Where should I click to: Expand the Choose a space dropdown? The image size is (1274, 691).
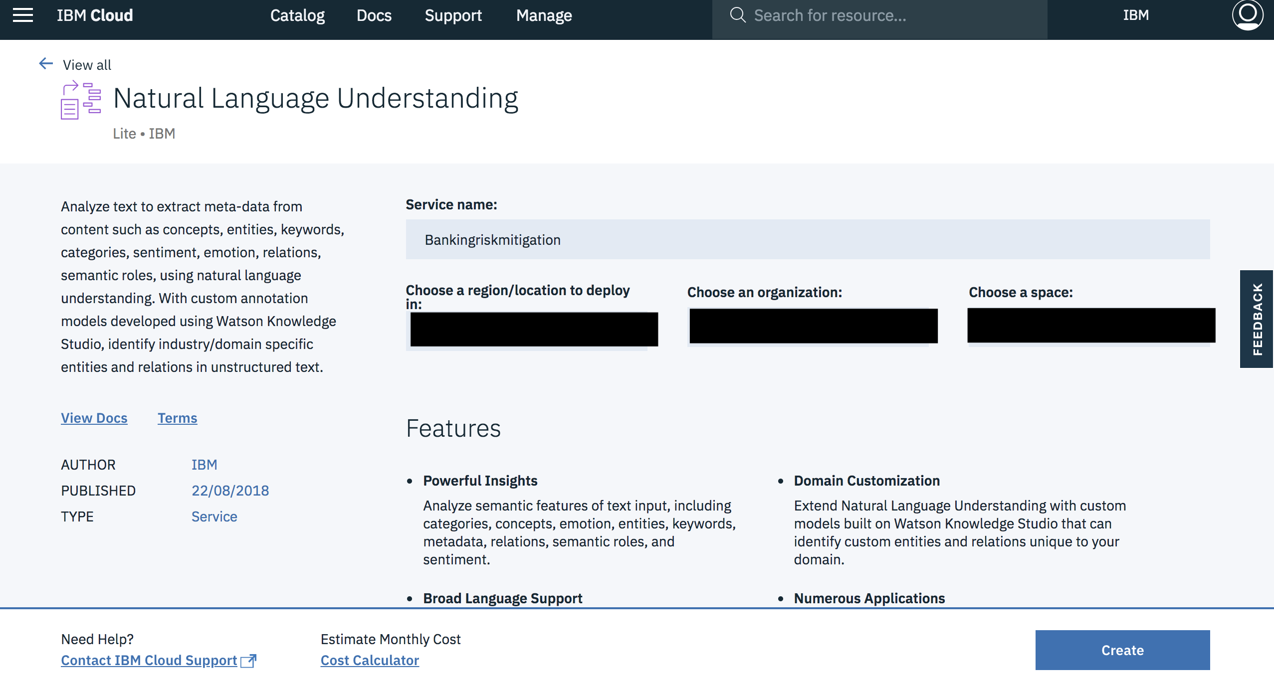coord(1091,326)
